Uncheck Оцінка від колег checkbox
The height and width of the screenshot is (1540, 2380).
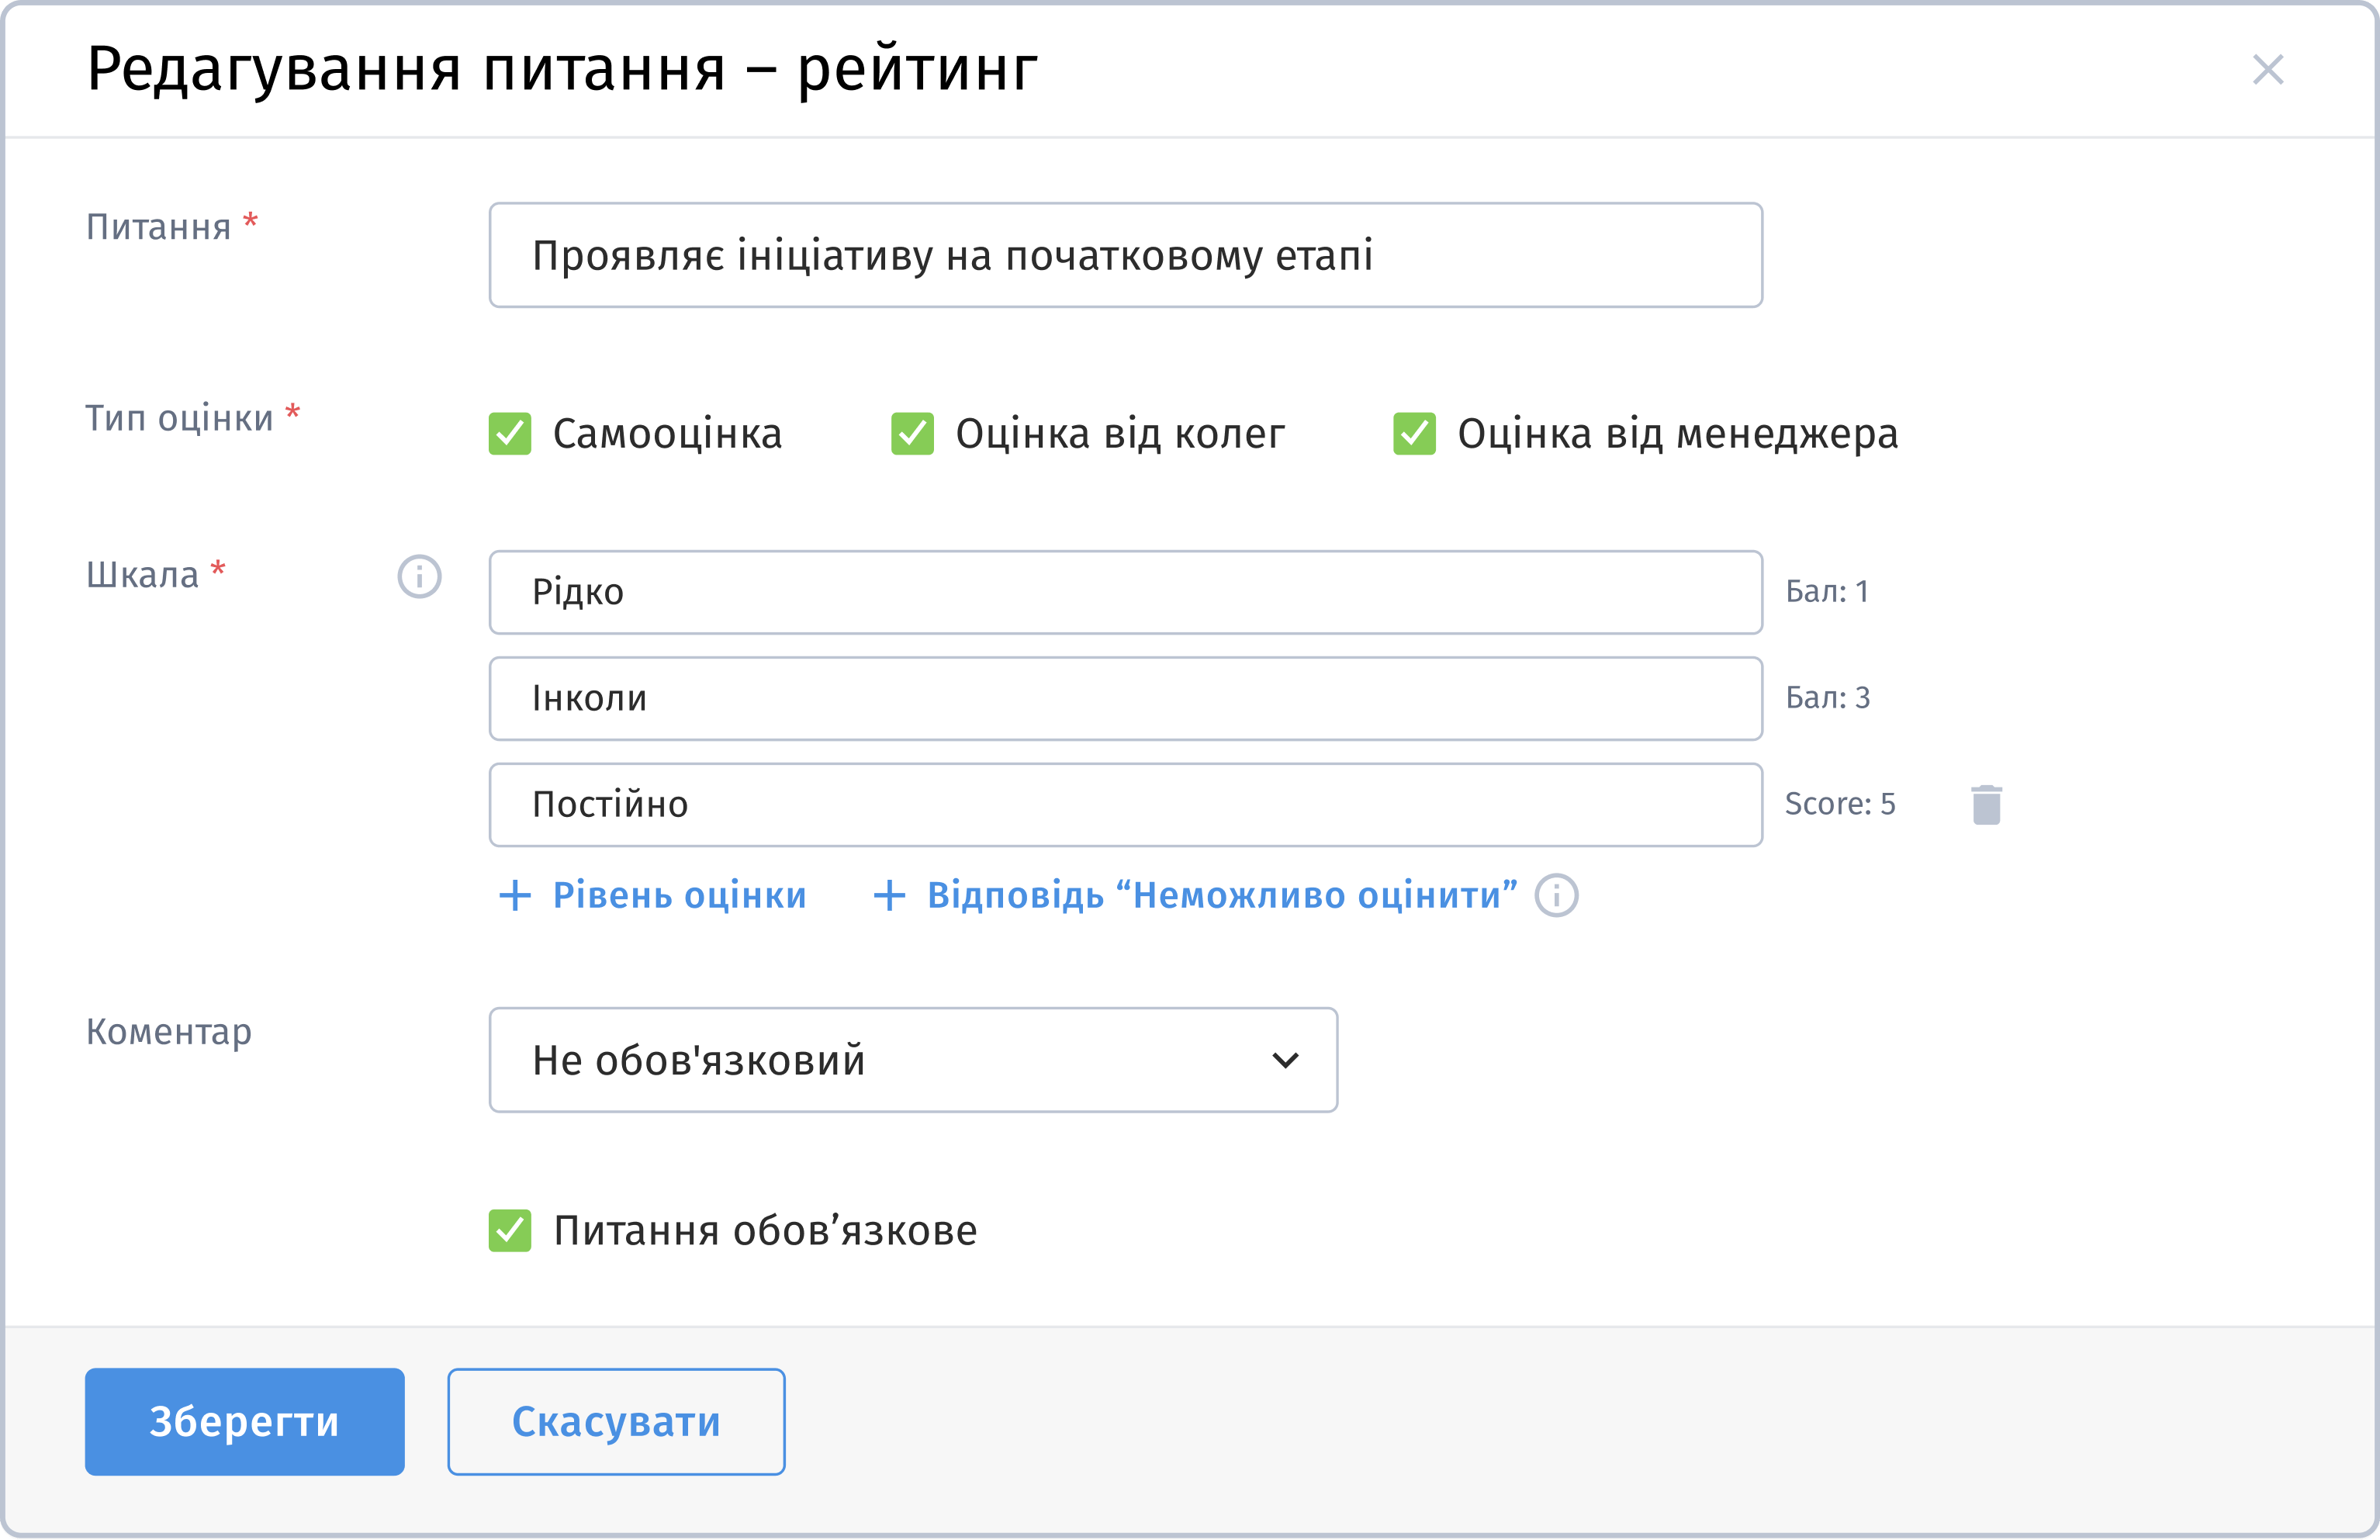(x=912, y=434)
